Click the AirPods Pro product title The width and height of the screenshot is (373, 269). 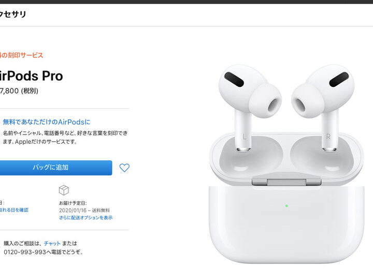click(x=31, y=76)
